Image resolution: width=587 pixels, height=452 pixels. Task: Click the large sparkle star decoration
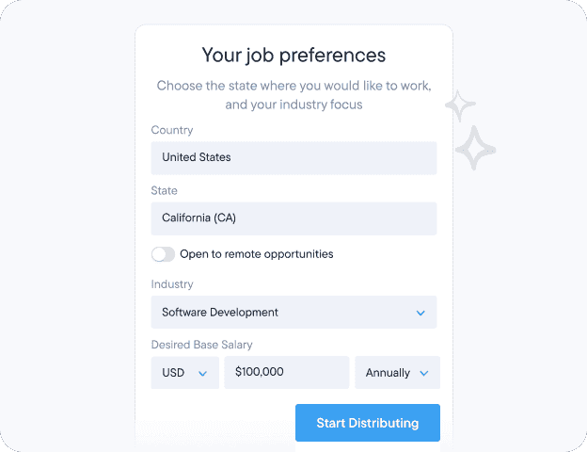tap(476, 148)
